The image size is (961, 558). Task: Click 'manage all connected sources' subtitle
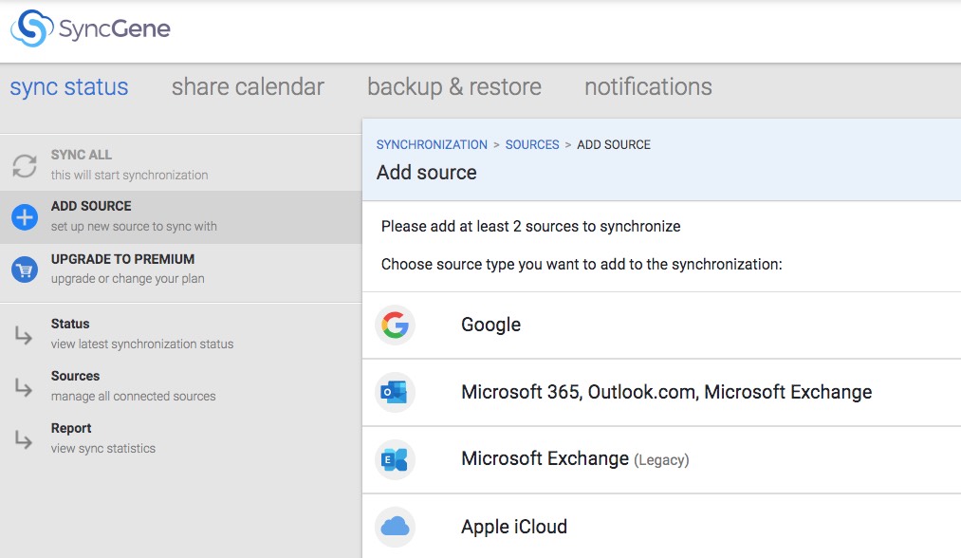tap(133, 396)
